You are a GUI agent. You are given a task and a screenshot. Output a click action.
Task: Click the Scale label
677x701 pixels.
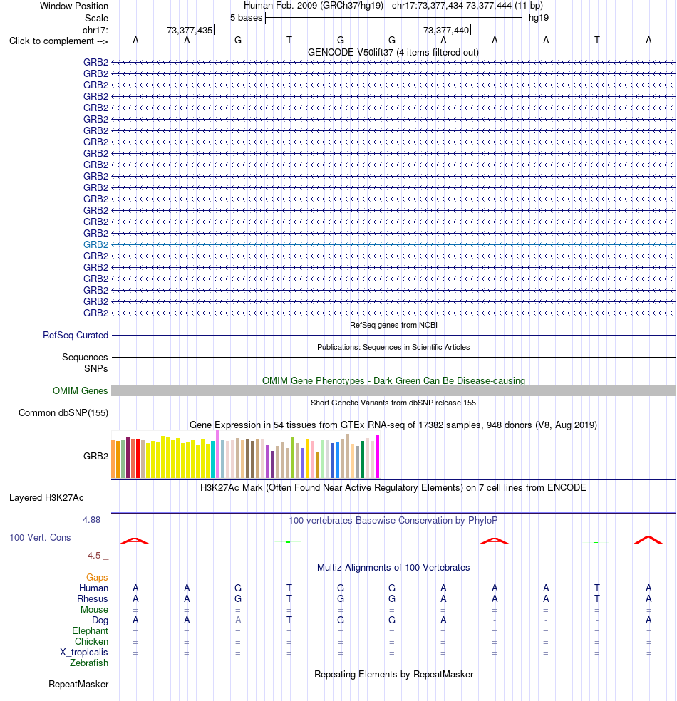pyautogui.click(x=97, y=19)
